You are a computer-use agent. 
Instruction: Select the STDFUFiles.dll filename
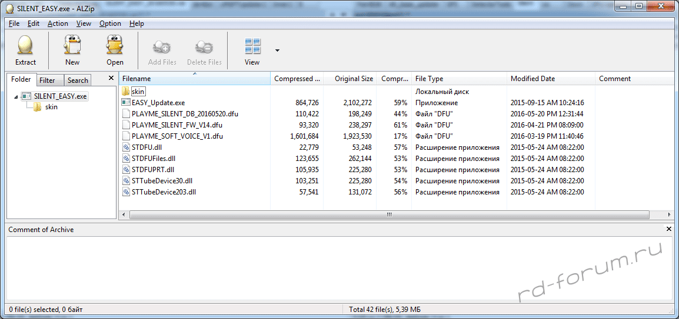[x=154, y=159]
